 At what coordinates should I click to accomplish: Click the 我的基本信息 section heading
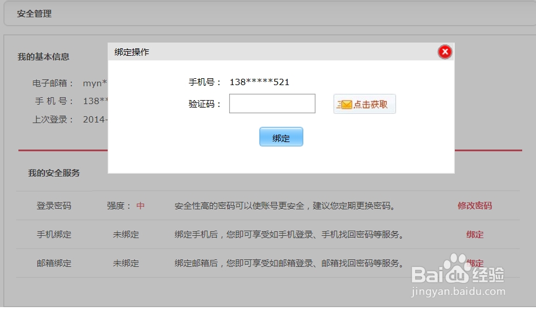click(43, 57)
